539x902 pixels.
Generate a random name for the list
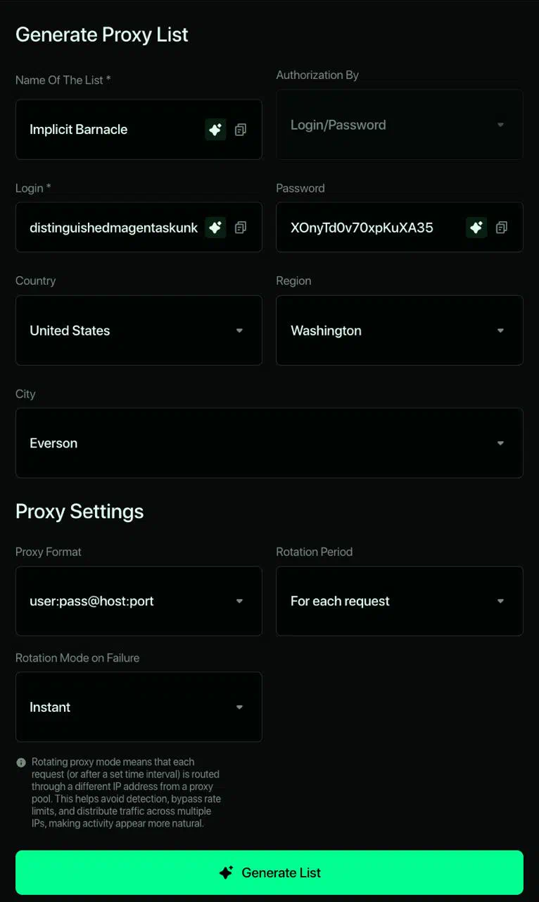[x=215, y=130]
